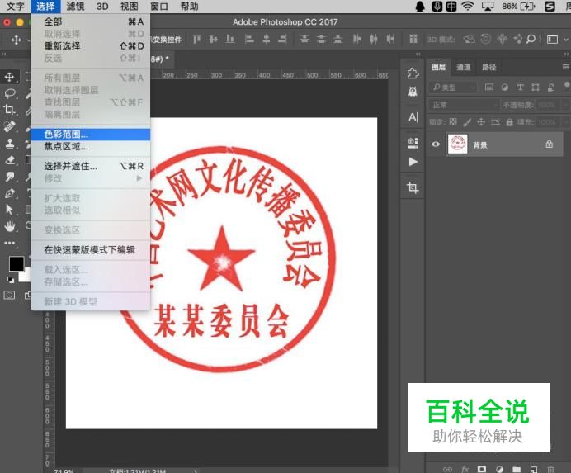Open the 类型 layer filter dropdown

[453, 88]
